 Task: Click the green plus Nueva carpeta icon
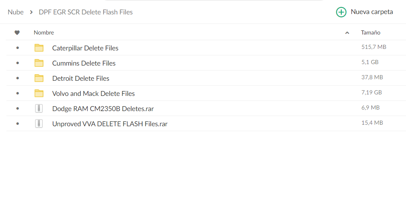tap(341, 12)
